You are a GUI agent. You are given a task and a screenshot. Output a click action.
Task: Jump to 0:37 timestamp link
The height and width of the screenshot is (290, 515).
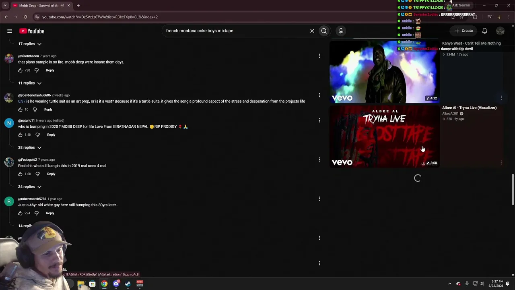tap(22, 101)
